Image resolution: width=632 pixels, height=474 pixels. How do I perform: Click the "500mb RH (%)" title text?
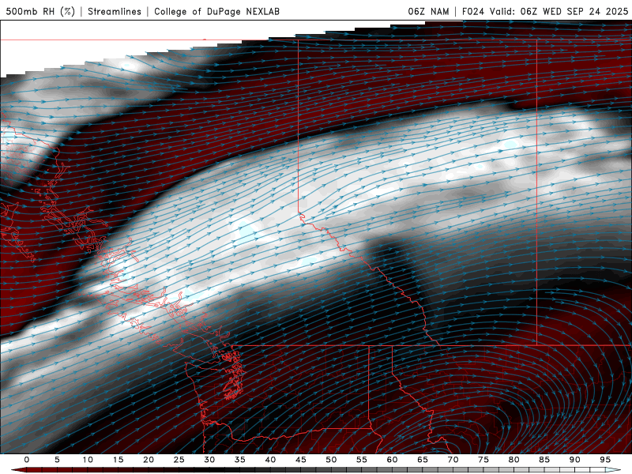(x=40, y=11)
